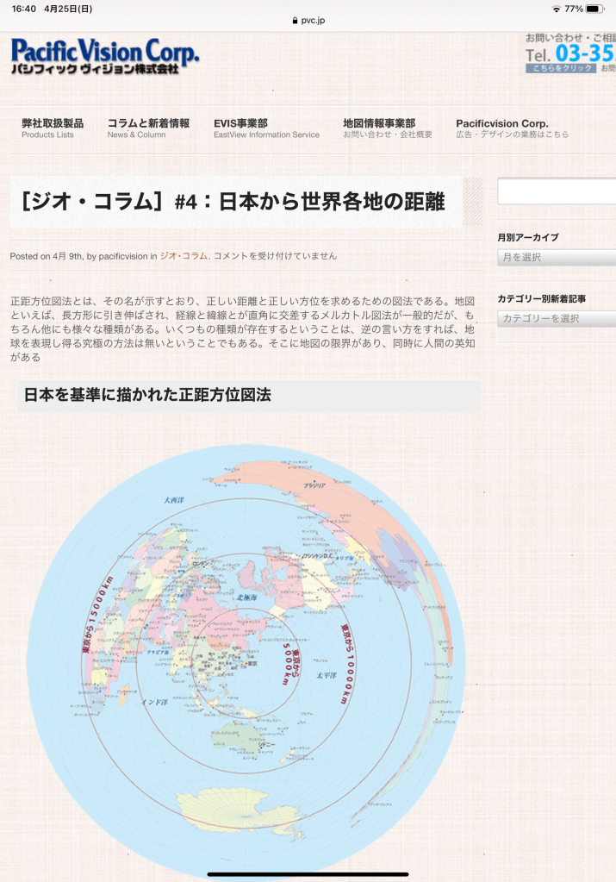Open the コラムと新着情報 News & Column menu
Image resolution: width=616 pixels, height=882 pixels.
[148, 128]
